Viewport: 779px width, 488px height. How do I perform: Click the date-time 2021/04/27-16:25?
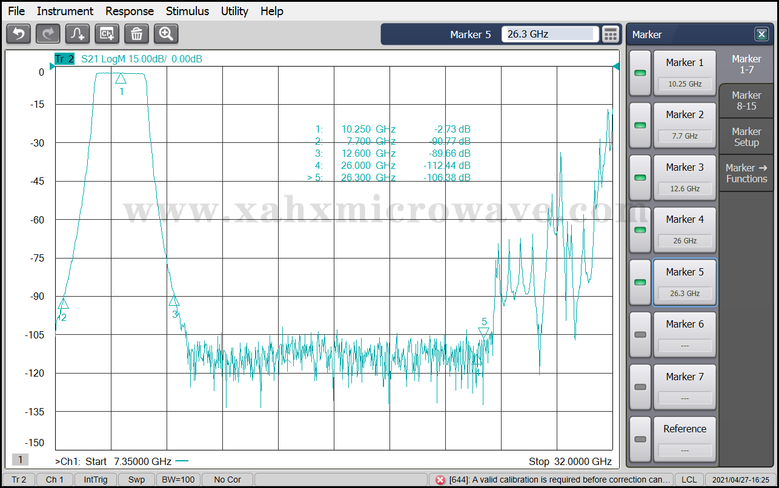[740, 480]
